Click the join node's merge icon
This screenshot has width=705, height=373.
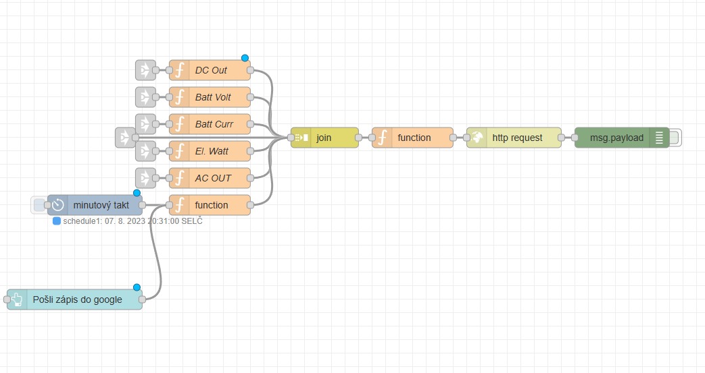click(x=301, y=138)
